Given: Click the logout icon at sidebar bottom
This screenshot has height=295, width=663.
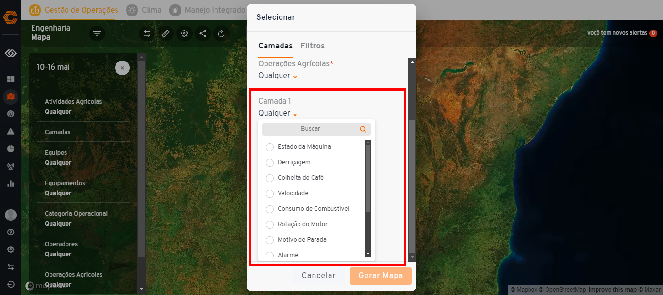Looking at the screenshot, I should (11, 284).
